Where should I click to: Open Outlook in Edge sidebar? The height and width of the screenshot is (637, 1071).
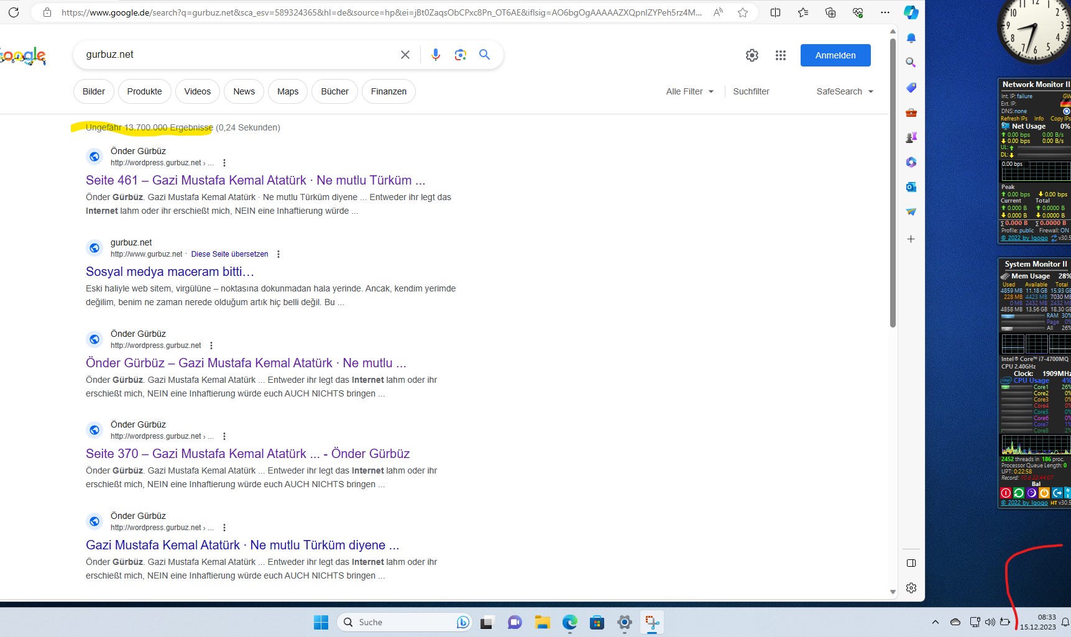pos(911,187)
